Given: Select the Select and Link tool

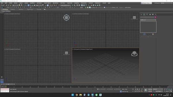Looking at the screenshot, I should [6, 5].
